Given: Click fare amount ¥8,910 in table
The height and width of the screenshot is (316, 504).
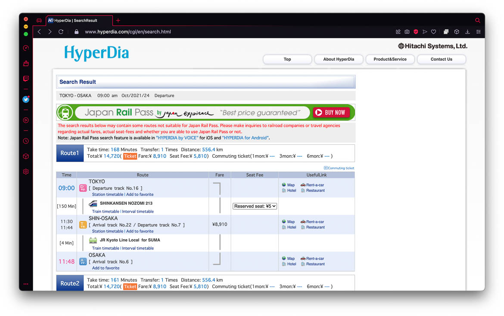Looking at the screenshot, I should pyautogui.click(x=220, y=224).
